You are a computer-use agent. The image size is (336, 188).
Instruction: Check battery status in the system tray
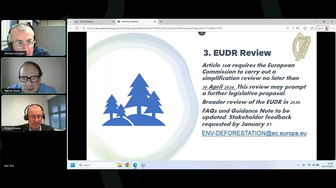tap(318, 165)
